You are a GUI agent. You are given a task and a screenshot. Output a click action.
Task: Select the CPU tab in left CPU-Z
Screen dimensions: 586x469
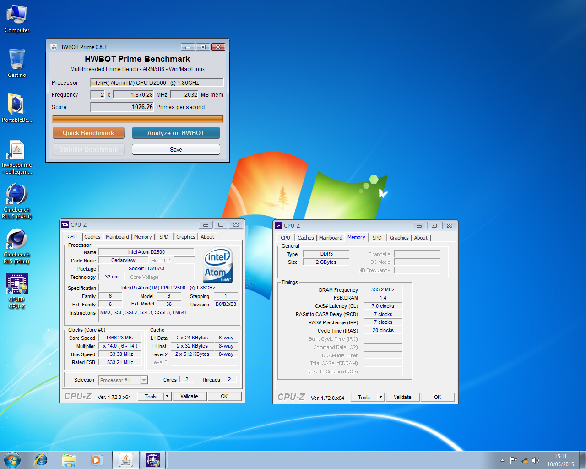coord(72,236)
